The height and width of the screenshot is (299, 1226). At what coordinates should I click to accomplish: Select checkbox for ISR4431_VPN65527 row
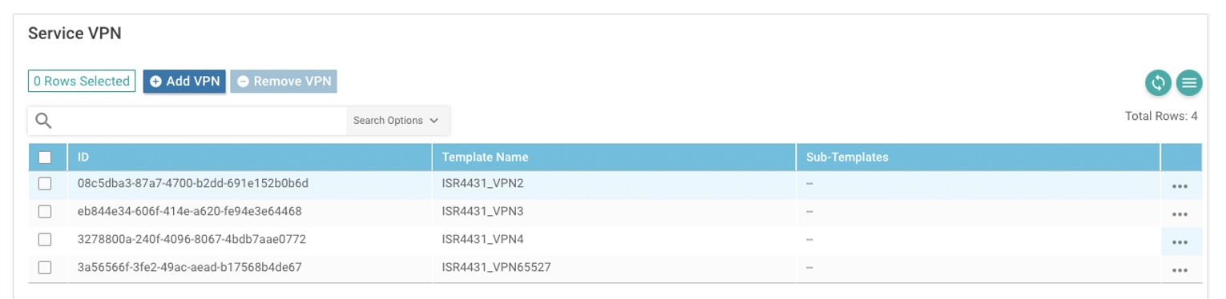tap(45, 268)
